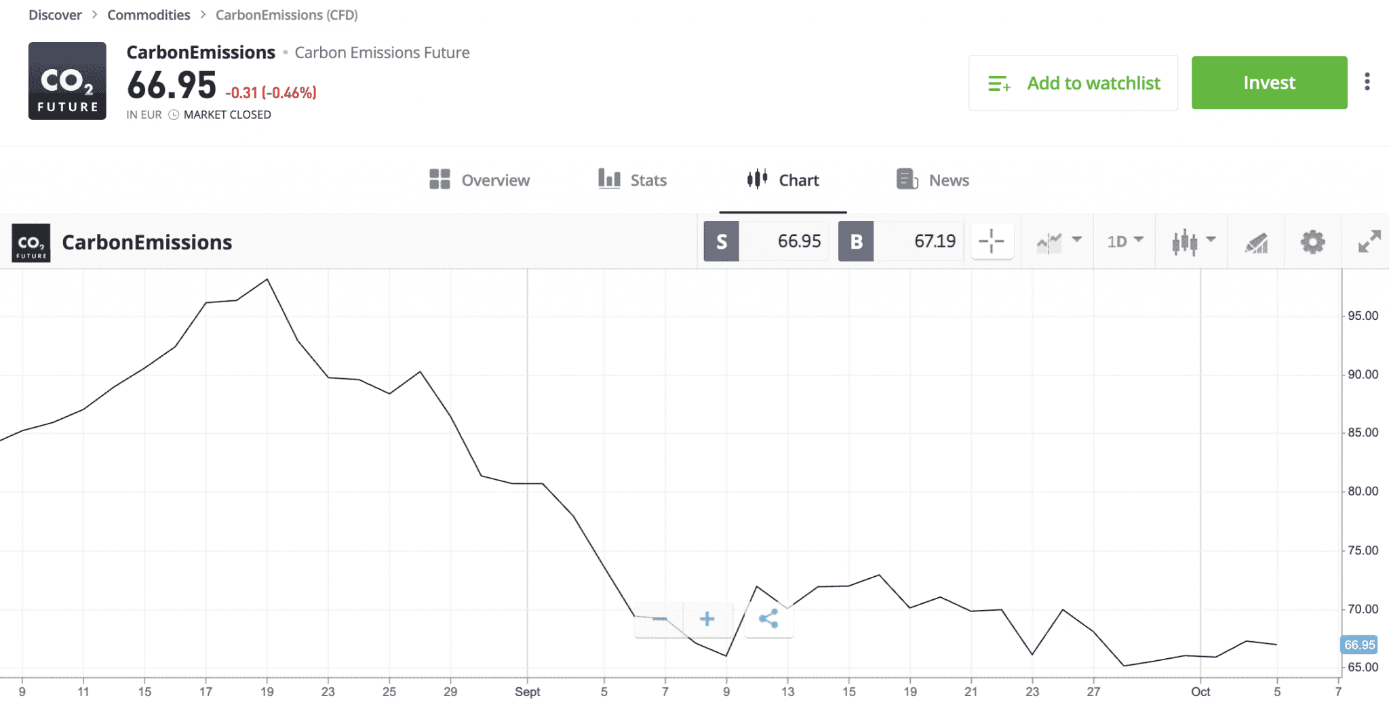Click the 75.00 price axis label
This screenshot has width=1389, height=709.
tap(1363, 550)
